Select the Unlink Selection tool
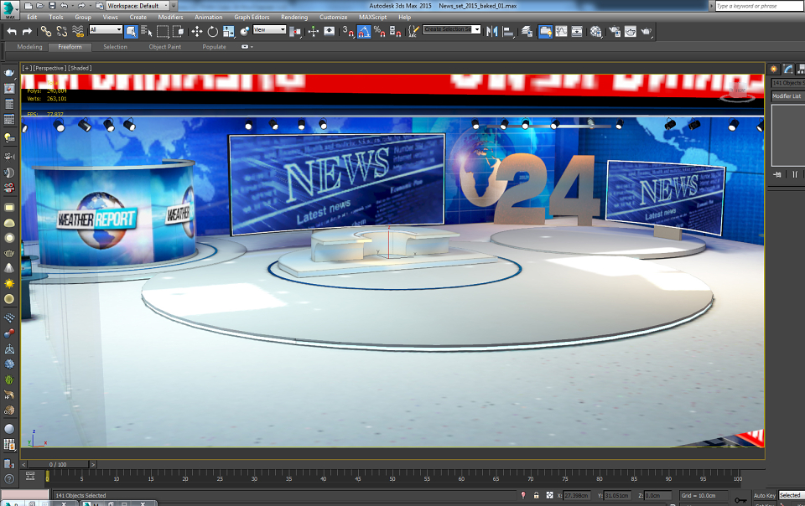Image resolution: width=805 pixels, height=506 pixels. tap(61, 32)
